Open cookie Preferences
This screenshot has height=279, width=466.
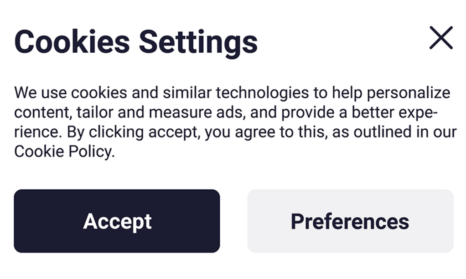350,221
